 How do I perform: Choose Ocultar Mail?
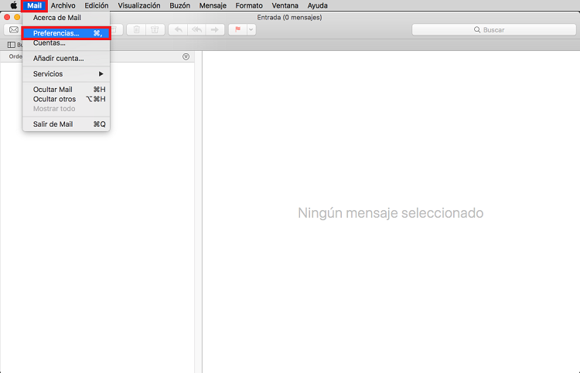[x=67, y=90]
